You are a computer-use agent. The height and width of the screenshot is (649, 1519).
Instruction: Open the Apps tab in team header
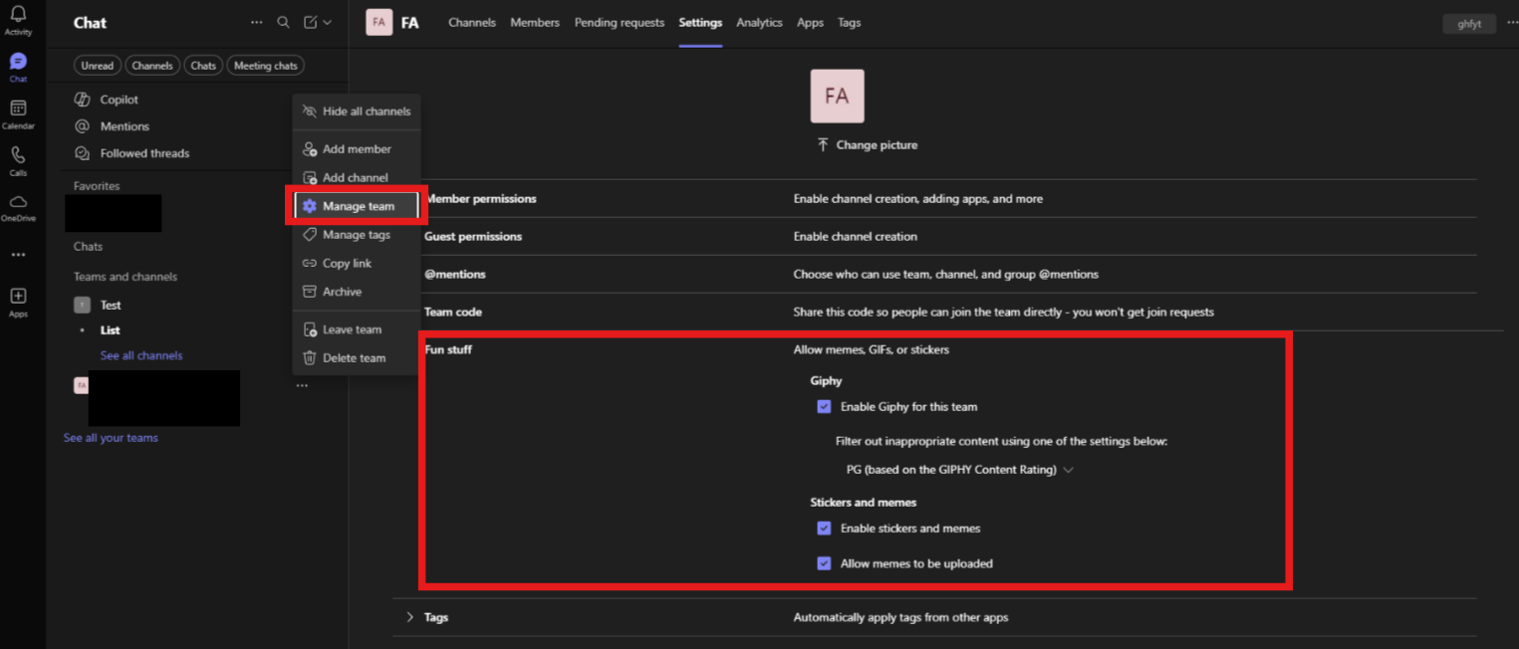pyautogui.click(x=811, y=22)
